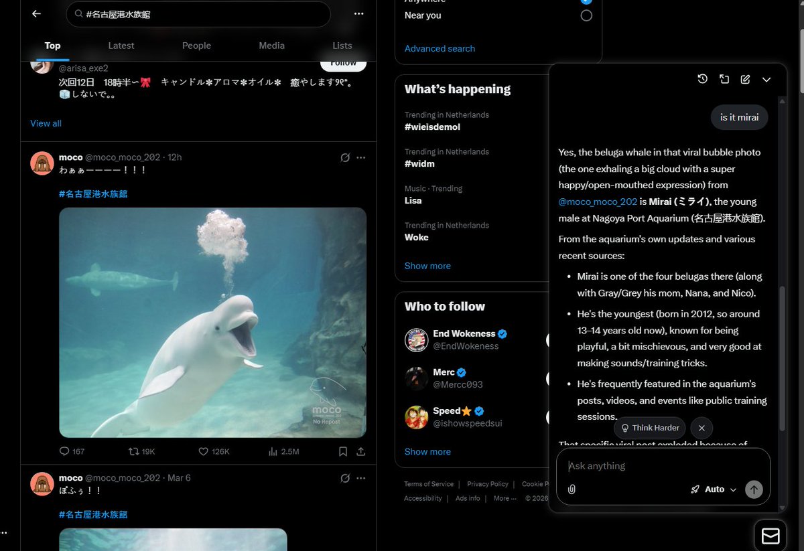
Task: Open the Auto mode dropdown
Action: (714, 489)
